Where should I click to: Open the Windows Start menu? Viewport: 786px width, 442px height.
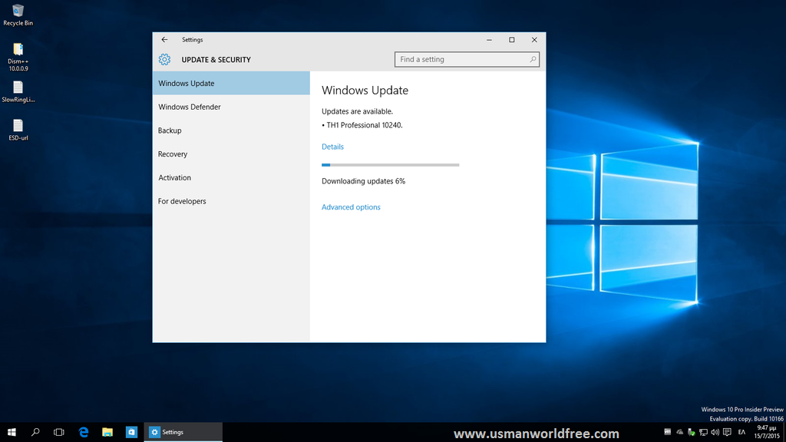click(12, 432)
